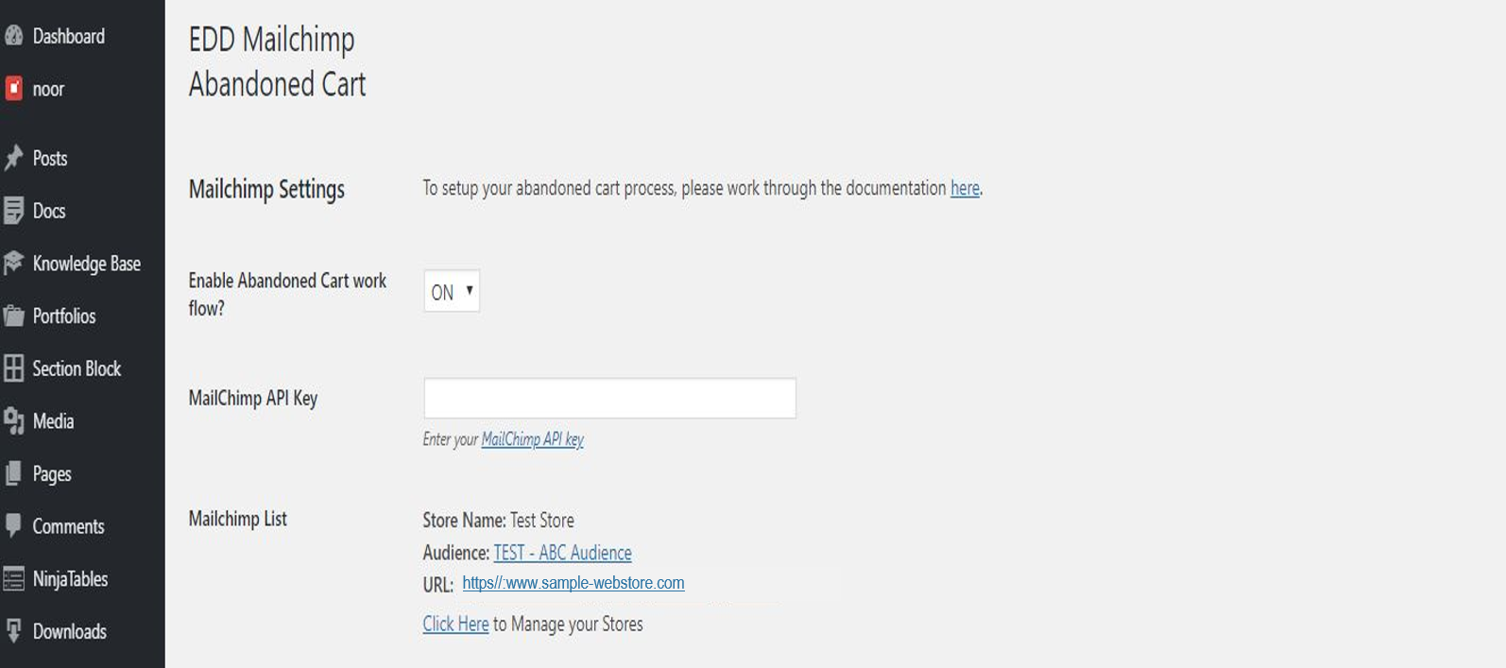
Task: Click the Comments speech bubble icon
Action: (x=13, y=526)
